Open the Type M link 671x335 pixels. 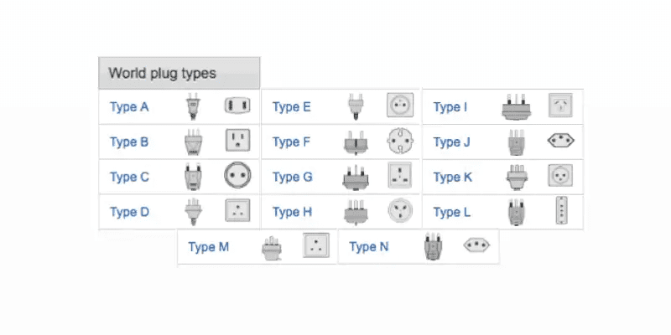pos(208,247)
